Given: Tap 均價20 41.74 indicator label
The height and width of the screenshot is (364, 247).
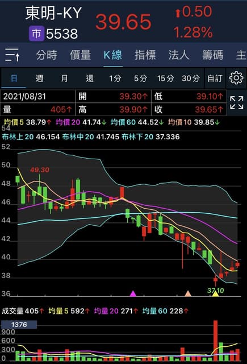Looking at the screenshot, I should point(81,122).
